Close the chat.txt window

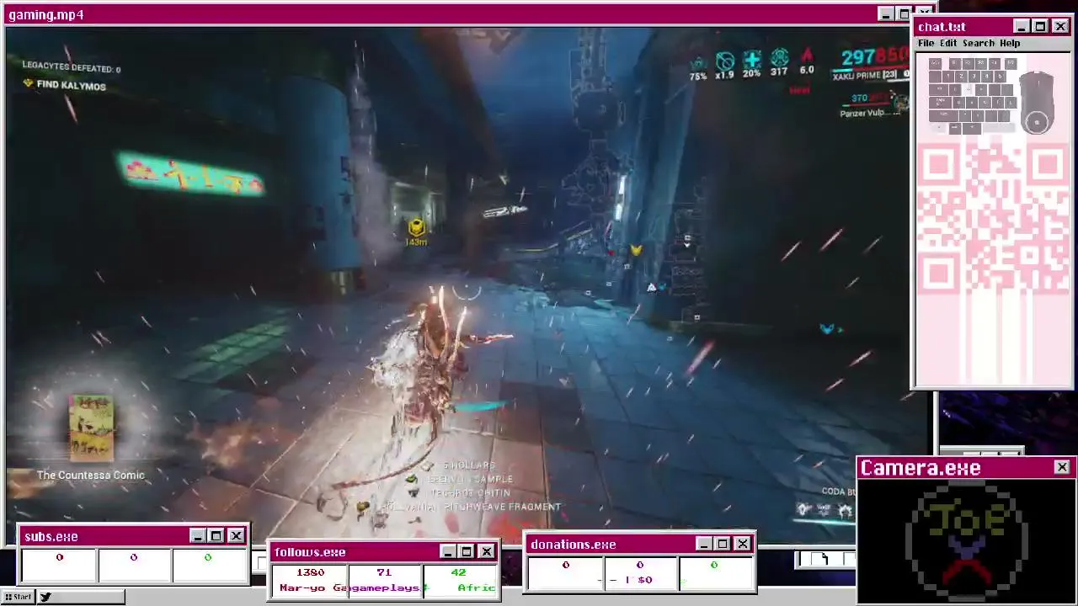click(x=1059, y=26)
